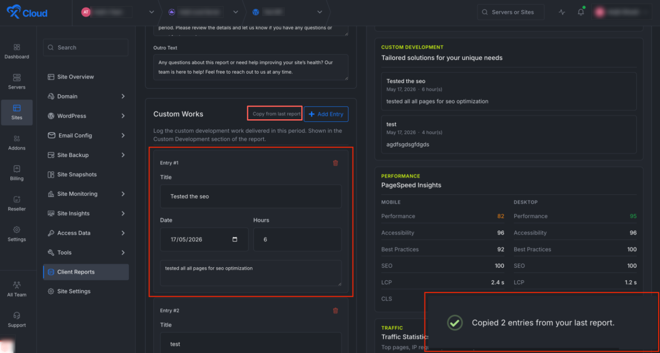The image size is (660, 353).
Task: Expand the Access Data submenu
Action: click(x=123, y=233)
